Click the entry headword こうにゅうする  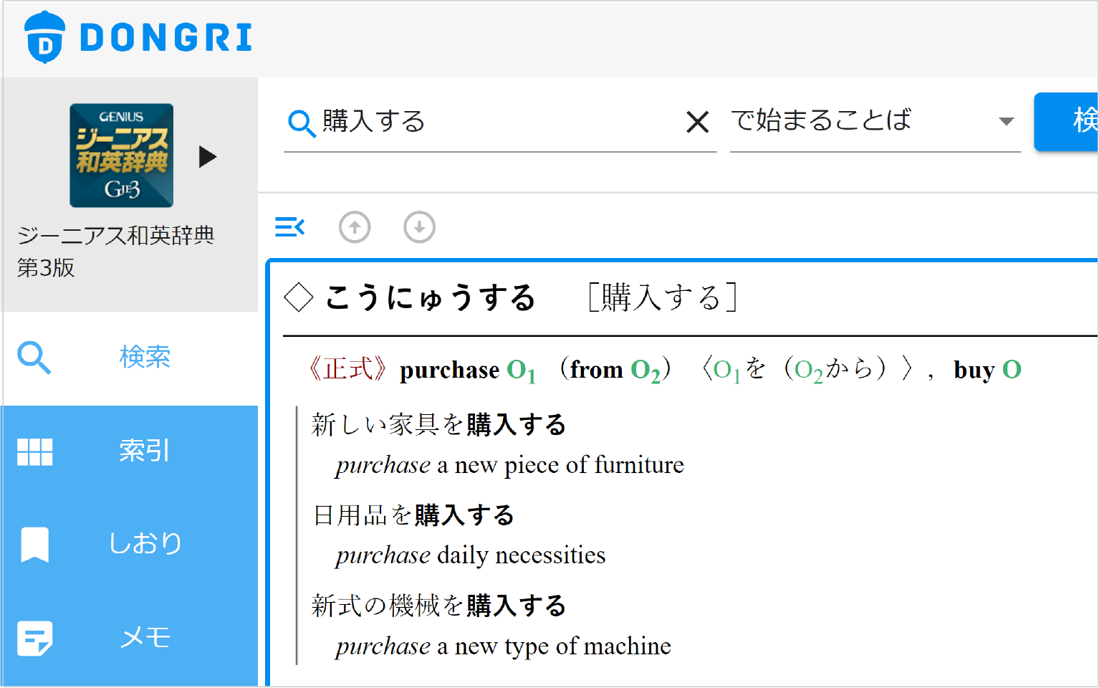pyautogui.click(x=430, y=297)
